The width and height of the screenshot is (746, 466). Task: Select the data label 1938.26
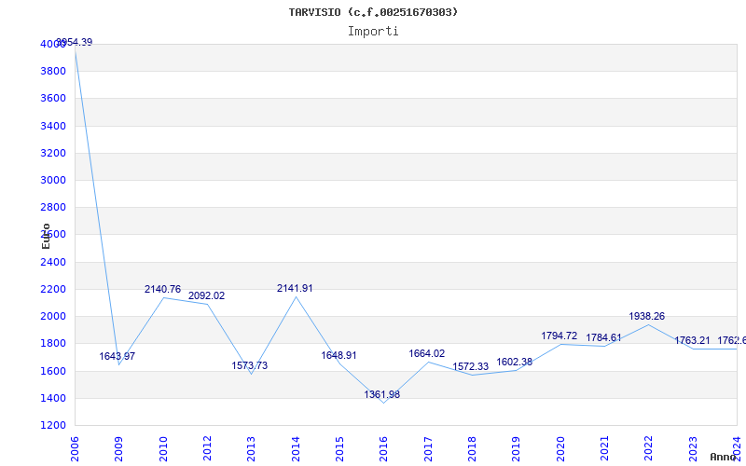pos(646,316)
